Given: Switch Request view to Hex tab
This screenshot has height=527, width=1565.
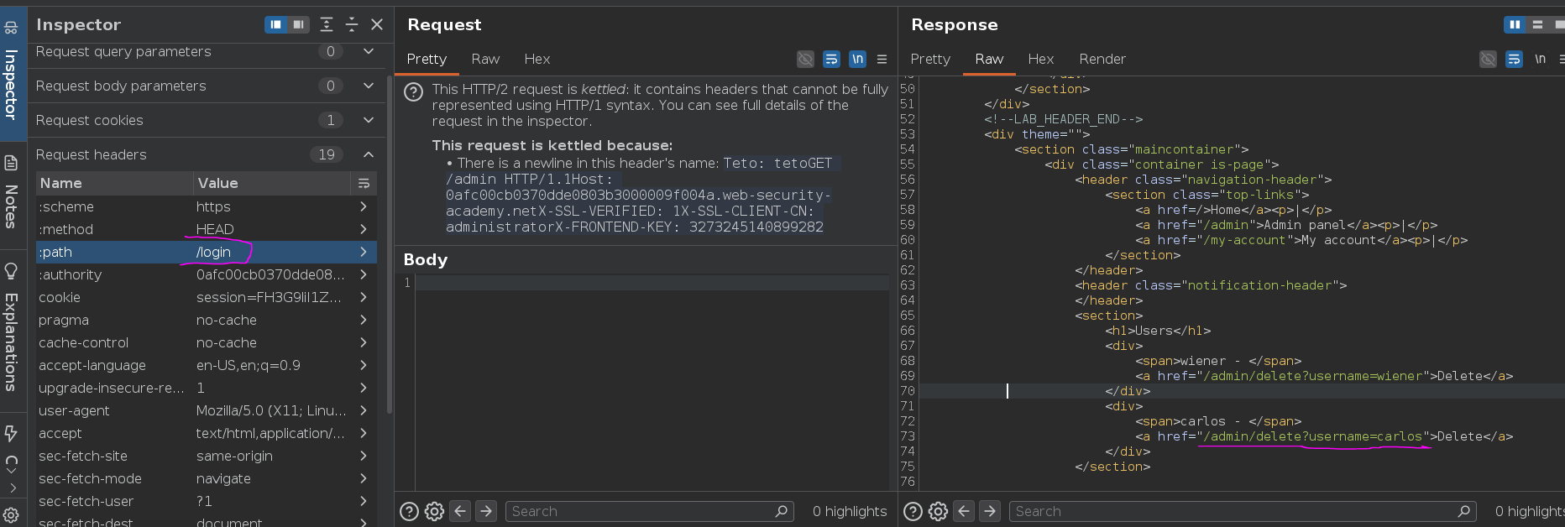Looking at the screenshot, I should [537, 59].
